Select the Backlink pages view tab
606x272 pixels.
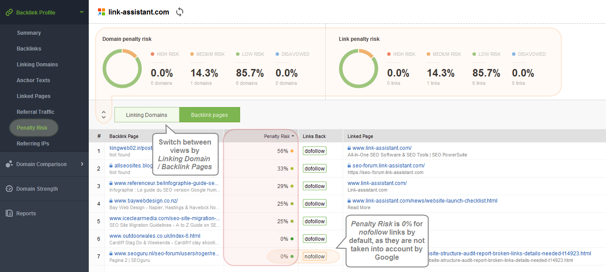[210, 115]
